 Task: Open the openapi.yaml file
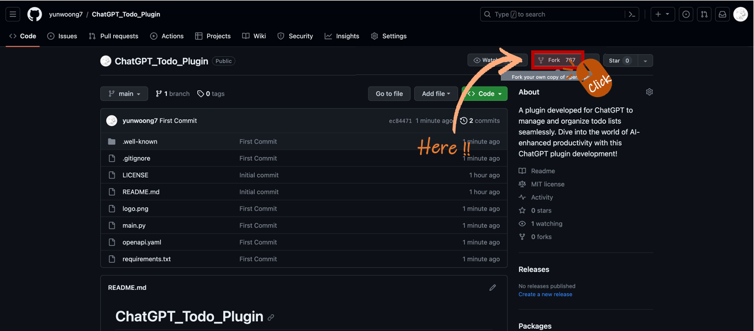(142, 242)
